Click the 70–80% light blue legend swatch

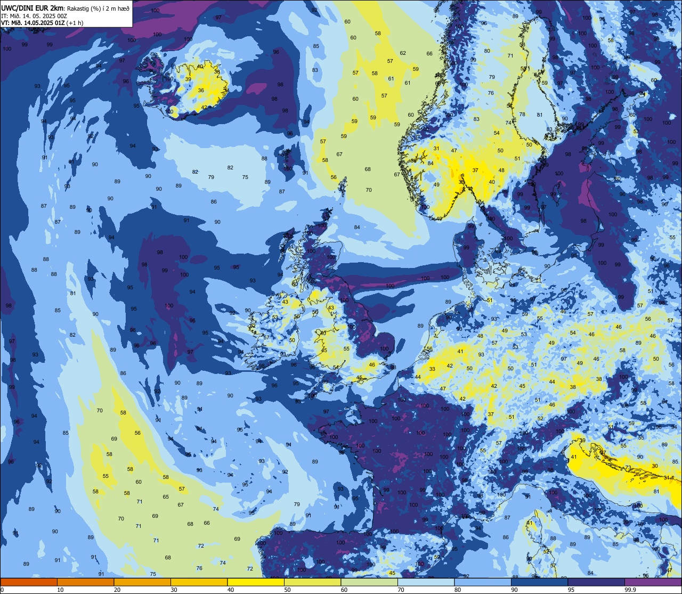(426, 582)
